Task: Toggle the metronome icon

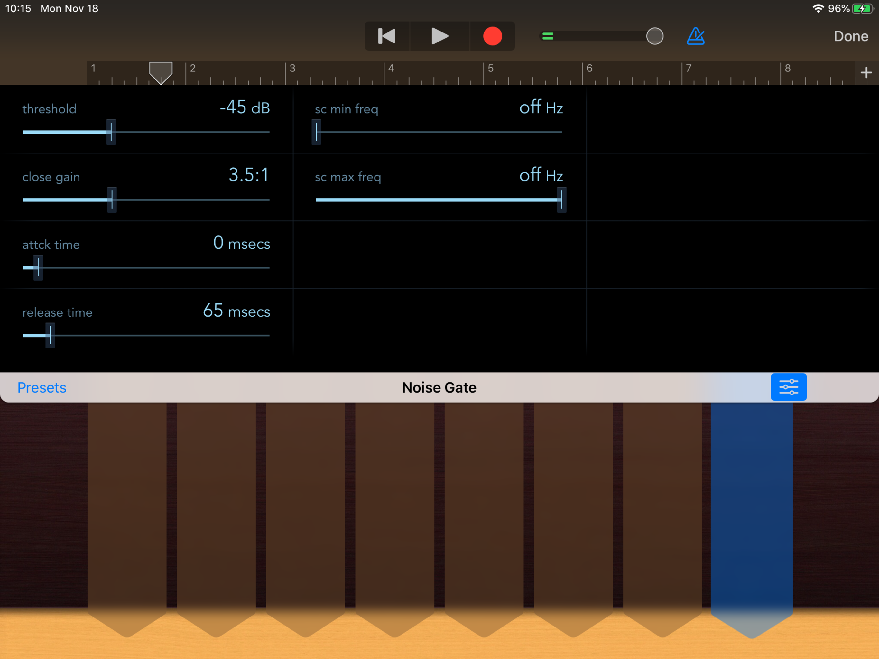Action: click(x=695, y=36)
